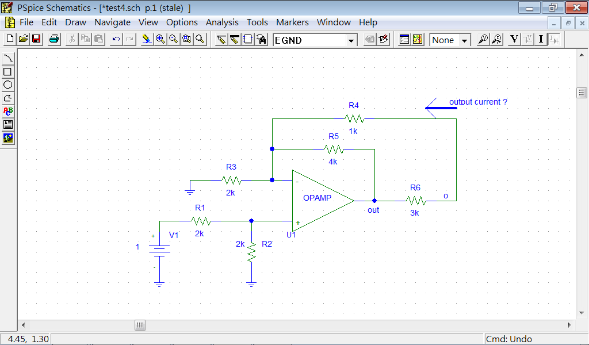
Task: Open a schematic file from the toolbar
Action: [23, 39]
